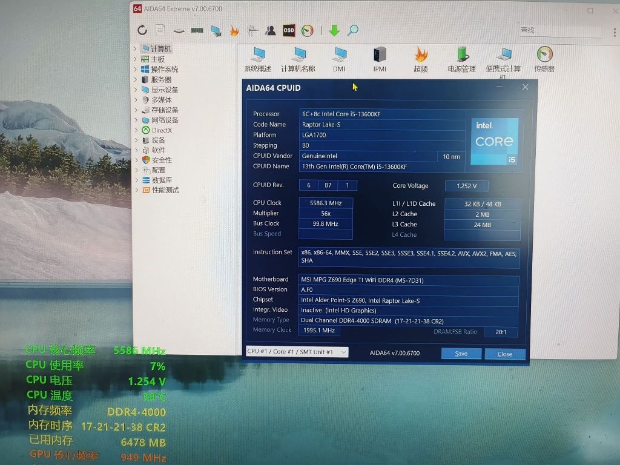620x465 pixels.
Task: Click the 查找 search input field
Action: pos(560,30)
